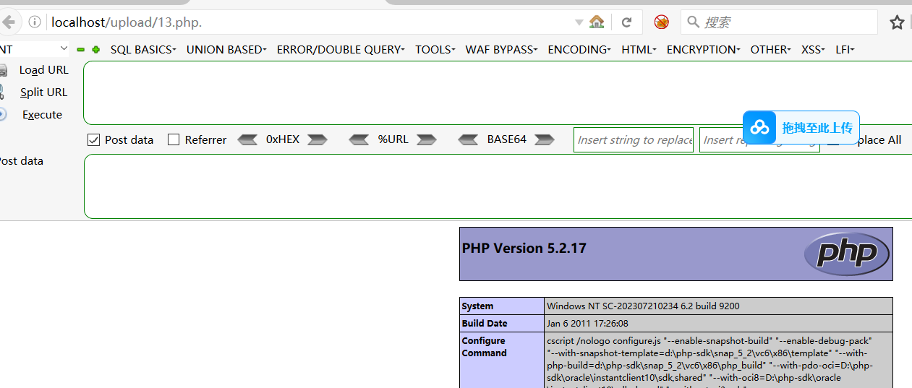Screen dimensions: 912x388
Task: Click the Windows NT SC-202307210234 value
Action: point(643,306)
